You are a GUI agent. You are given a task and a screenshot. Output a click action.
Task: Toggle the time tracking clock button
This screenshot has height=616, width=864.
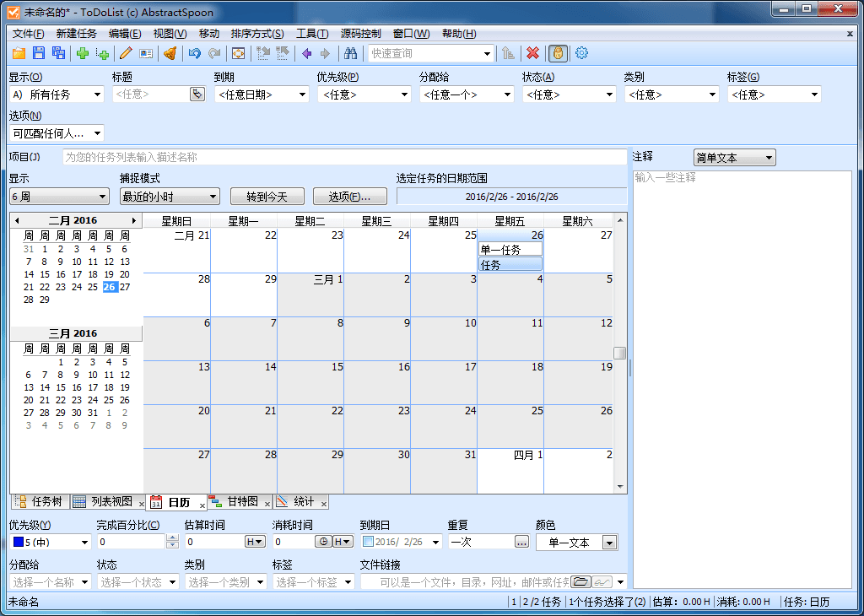[322, 542]
